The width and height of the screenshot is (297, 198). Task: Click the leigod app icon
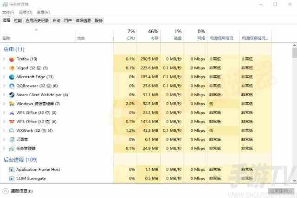pos(12,68)
